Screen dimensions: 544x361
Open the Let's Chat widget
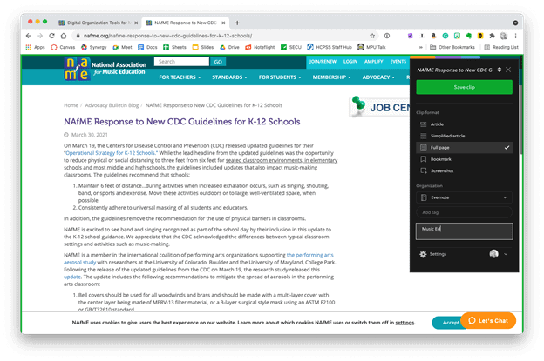coord(488,321)
